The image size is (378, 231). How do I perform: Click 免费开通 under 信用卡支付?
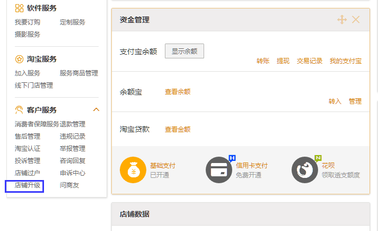[249, 175]
